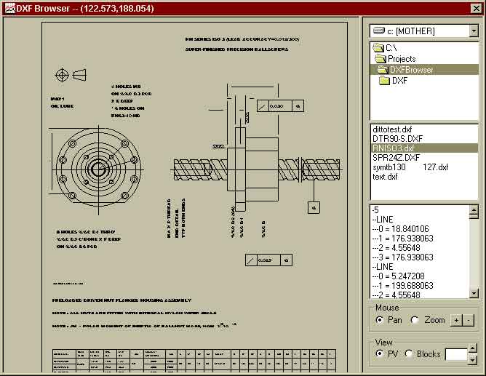
Task: Click the 0.030 tolerance frame in drawing
Action: (x=280, y=106)
